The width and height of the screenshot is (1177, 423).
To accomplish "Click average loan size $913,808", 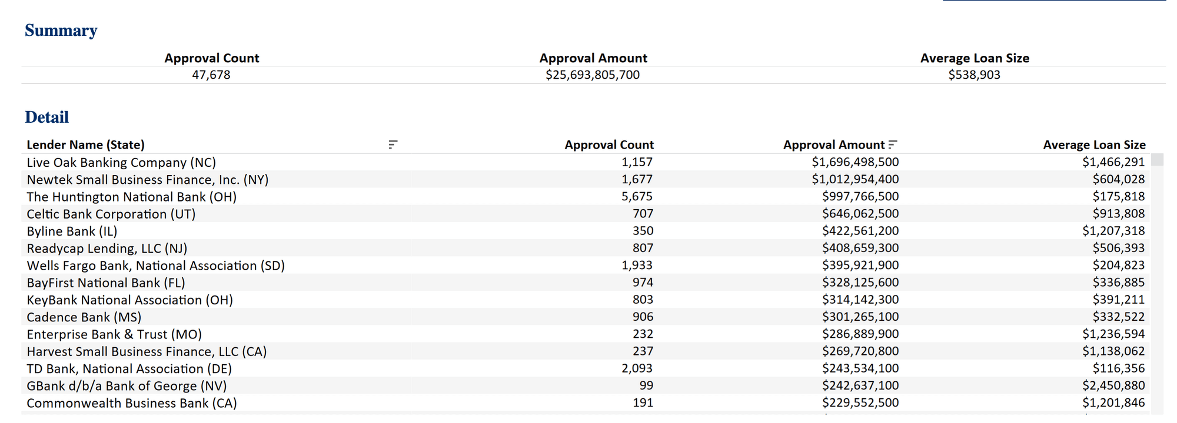I will (1119, 213).
